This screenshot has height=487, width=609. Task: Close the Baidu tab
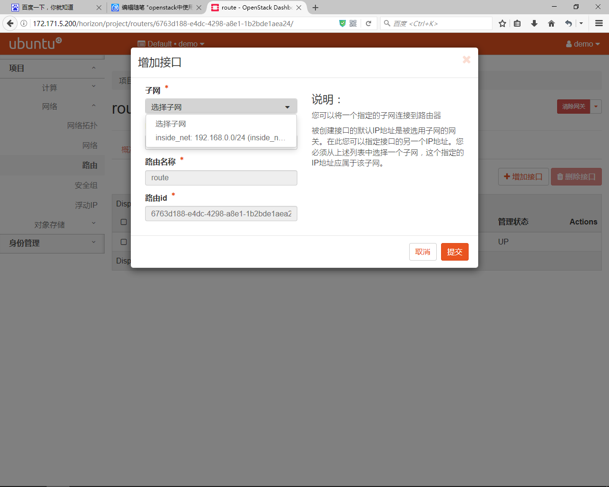pyautogui.click(x=99, y=8)
